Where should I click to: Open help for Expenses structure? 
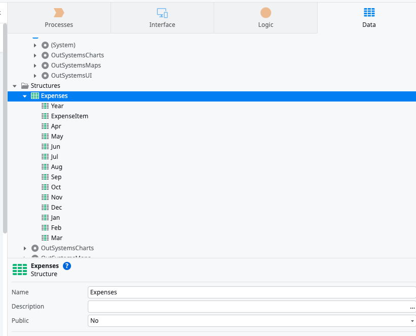tap(67, 266)
